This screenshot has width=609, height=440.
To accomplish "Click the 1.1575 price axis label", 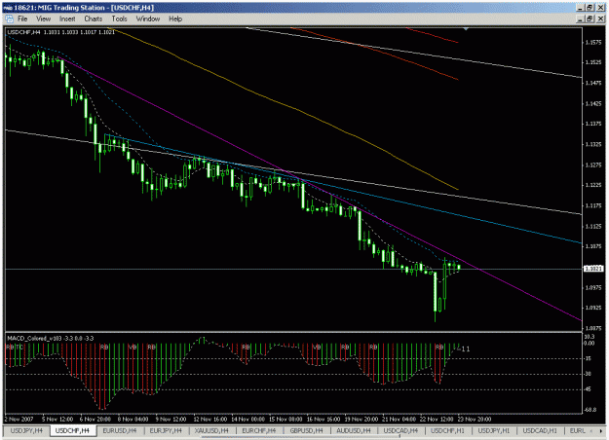I will (x=593, y=42).
